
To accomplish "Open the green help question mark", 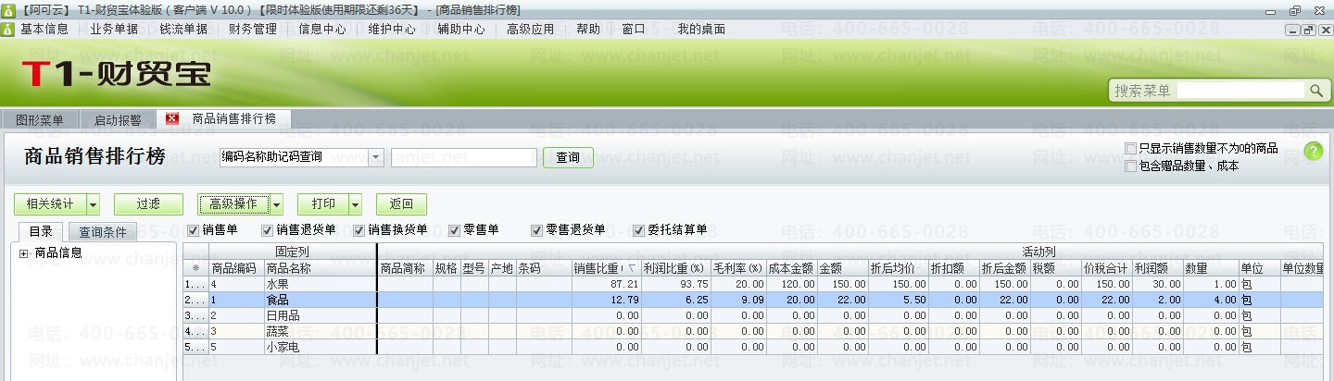I will (1313, 152).
